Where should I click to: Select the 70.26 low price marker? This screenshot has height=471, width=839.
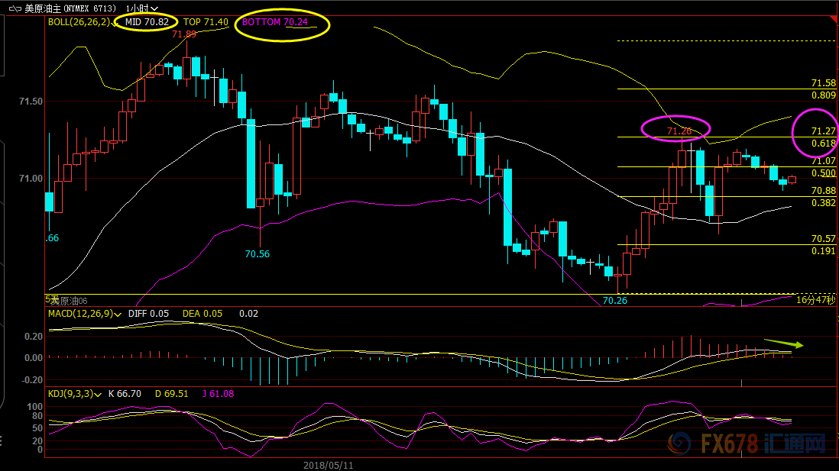(614, 301)
